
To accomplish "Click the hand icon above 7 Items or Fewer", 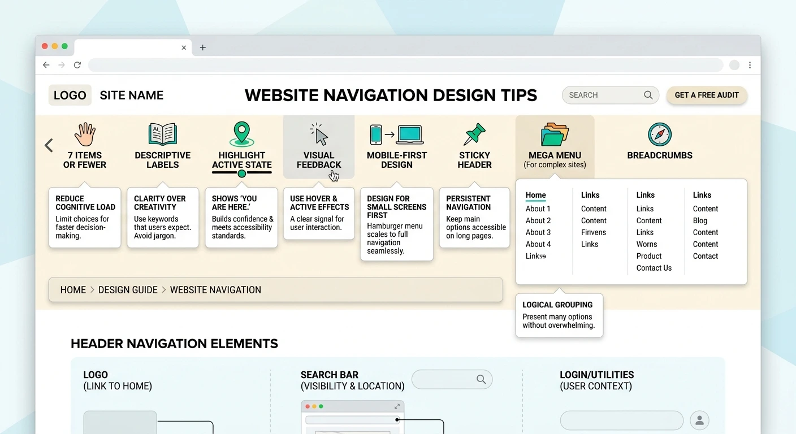I will (x=85, y=134).
